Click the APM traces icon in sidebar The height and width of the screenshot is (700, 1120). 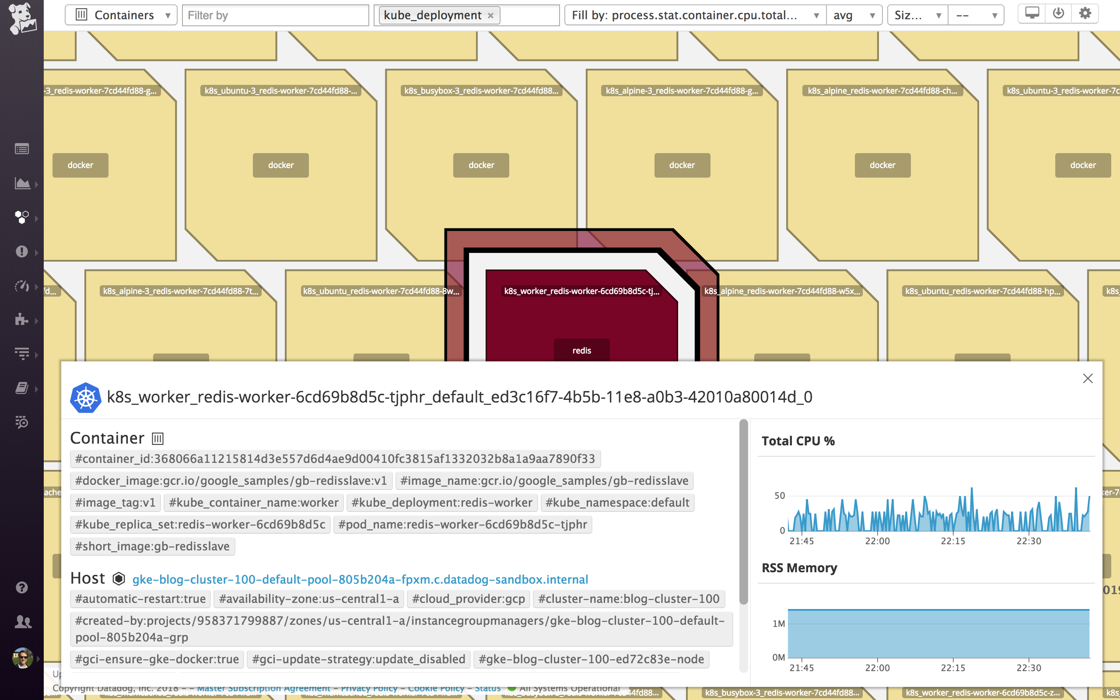(x=22, y=354)
